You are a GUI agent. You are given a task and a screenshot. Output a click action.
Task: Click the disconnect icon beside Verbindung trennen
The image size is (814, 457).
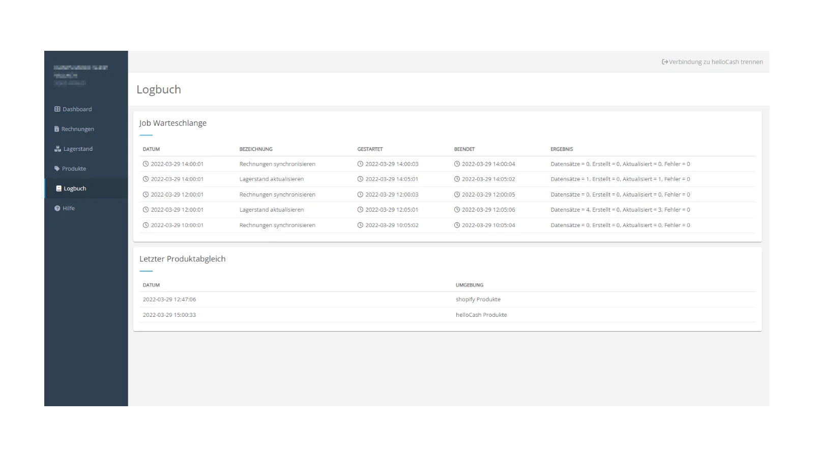click(x=664, y=62)
